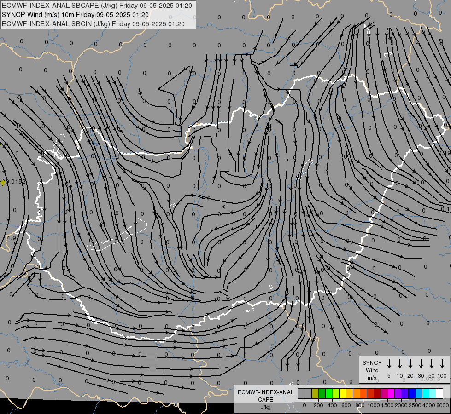The width and height of the screenshot is (451, 414).
Task: Click the SBCIN title line in header
Action: click(93, 24)
